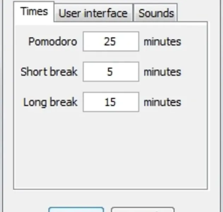Click the minutes label beside Long break

[x=162, y=102]
